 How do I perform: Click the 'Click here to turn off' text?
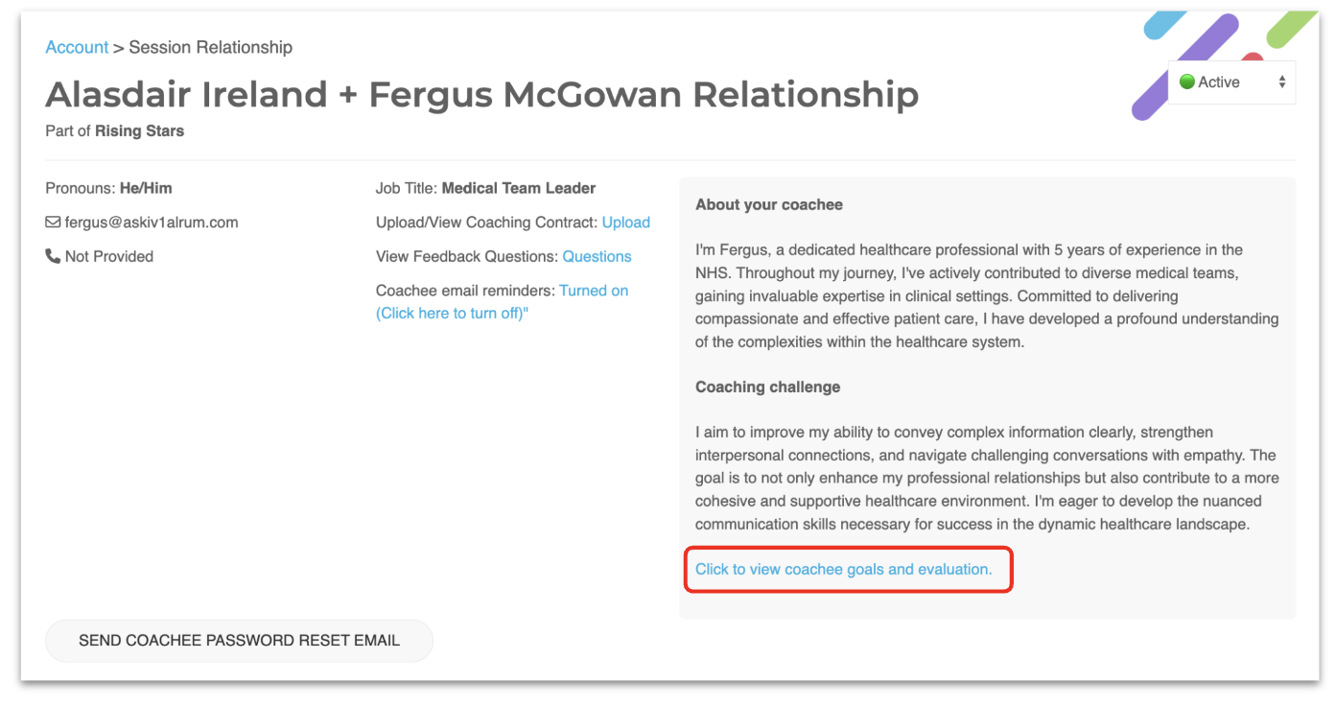(x=452, y=314)
